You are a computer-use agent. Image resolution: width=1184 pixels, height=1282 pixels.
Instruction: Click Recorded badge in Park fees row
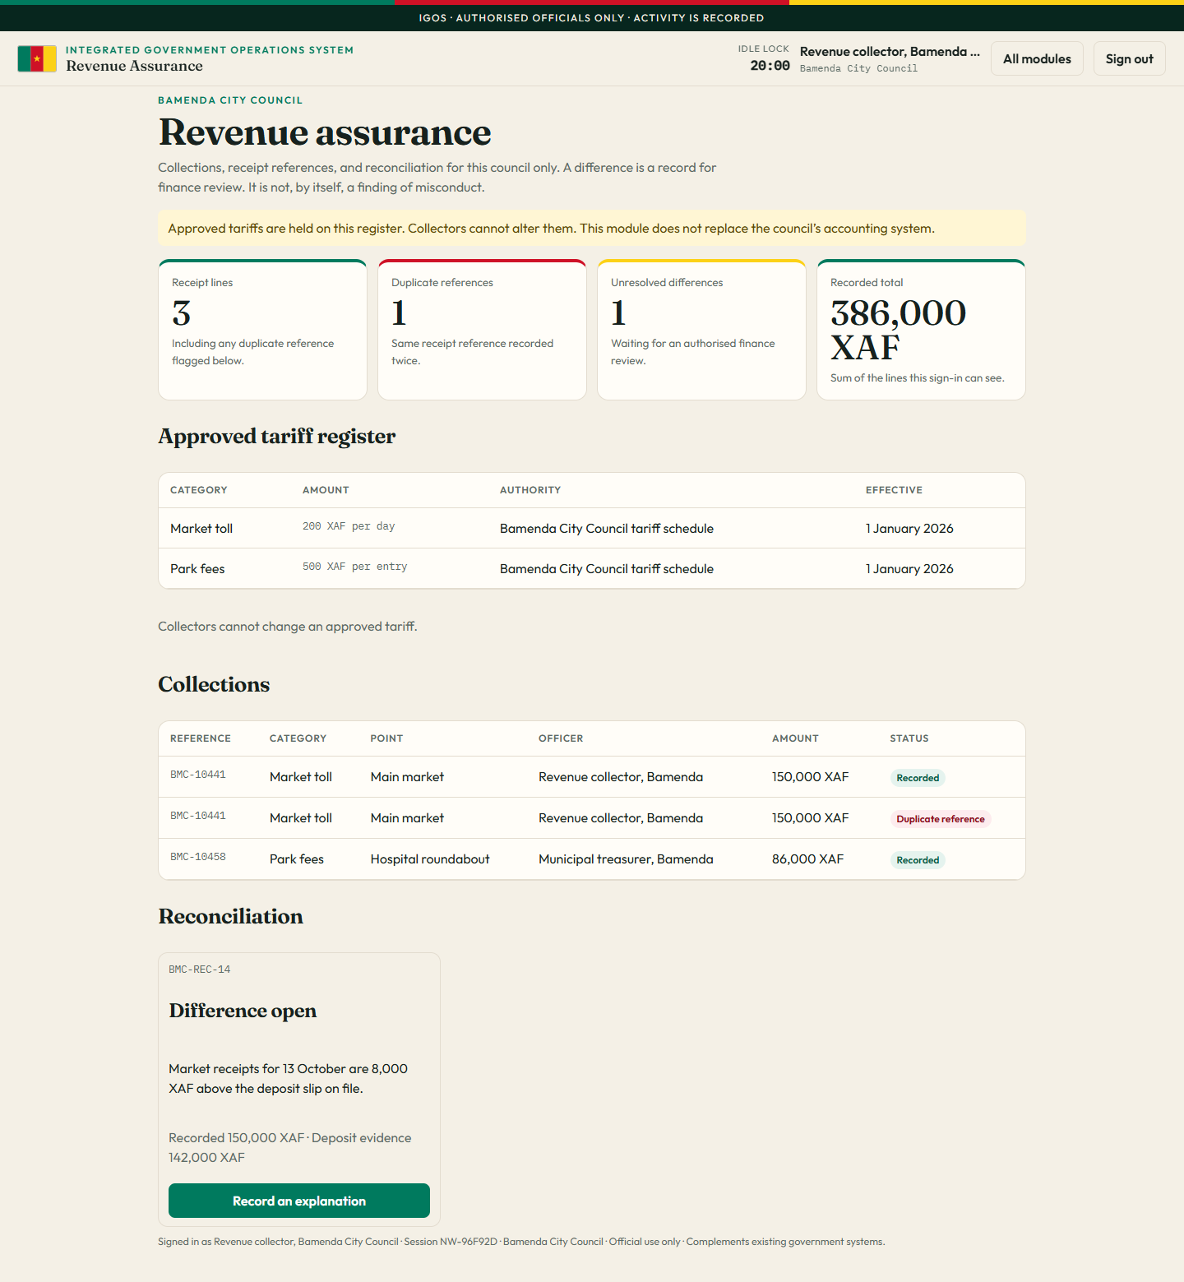tap(918, 860)
